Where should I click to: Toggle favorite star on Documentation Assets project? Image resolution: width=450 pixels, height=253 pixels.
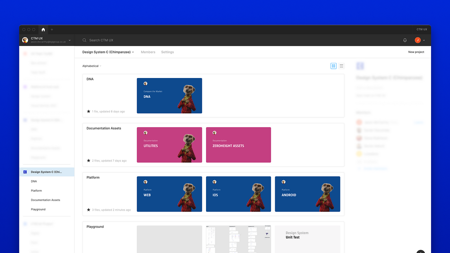click(89, 161)
